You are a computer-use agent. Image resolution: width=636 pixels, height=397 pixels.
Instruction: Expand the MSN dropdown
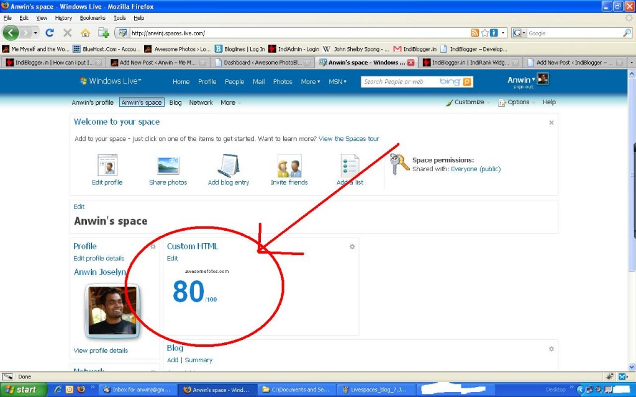tap(337, 81)
